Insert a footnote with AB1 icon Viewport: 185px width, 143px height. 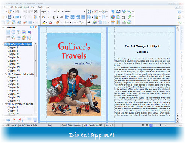[x=89, y=22]
